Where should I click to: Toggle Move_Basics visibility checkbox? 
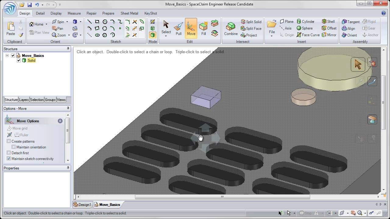[13, 55]
